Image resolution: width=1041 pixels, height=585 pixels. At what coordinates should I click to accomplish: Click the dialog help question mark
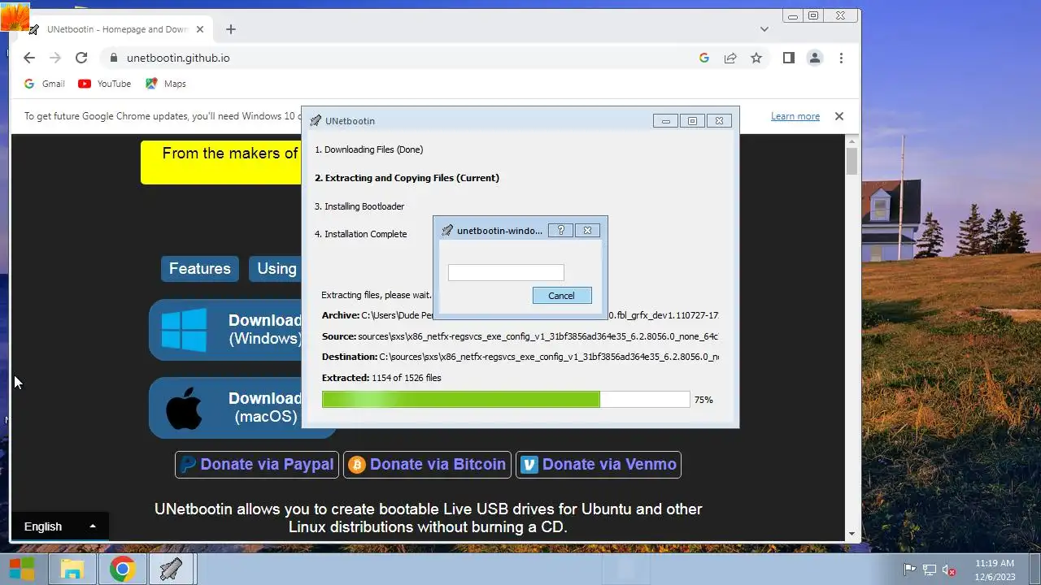(x=560, y=230)
